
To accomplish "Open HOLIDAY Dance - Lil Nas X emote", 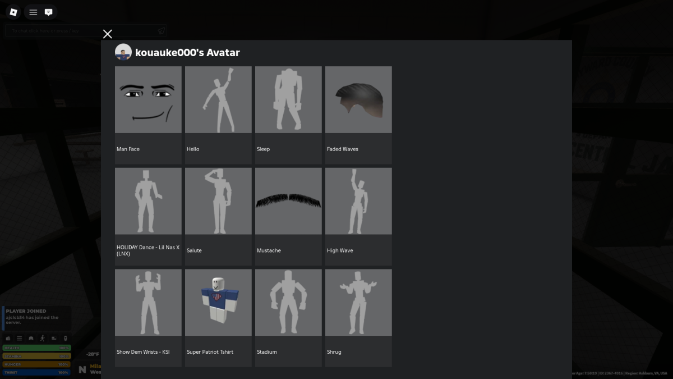I will [148, 201].
